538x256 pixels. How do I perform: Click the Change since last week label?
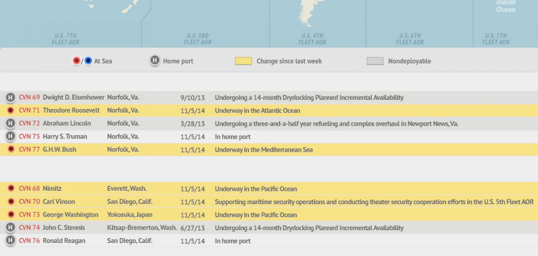(289, 61)
